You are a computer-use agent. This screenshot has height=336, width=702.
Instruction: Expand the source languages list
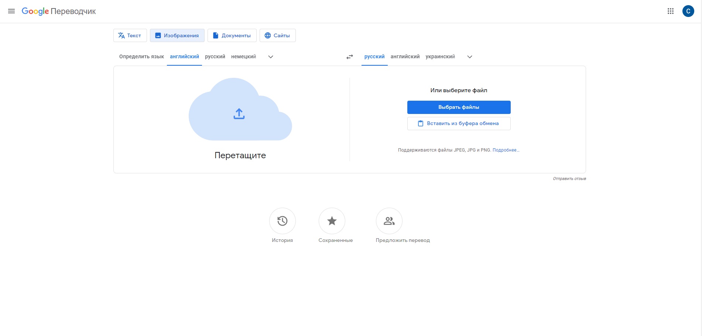tap(271, 57)
